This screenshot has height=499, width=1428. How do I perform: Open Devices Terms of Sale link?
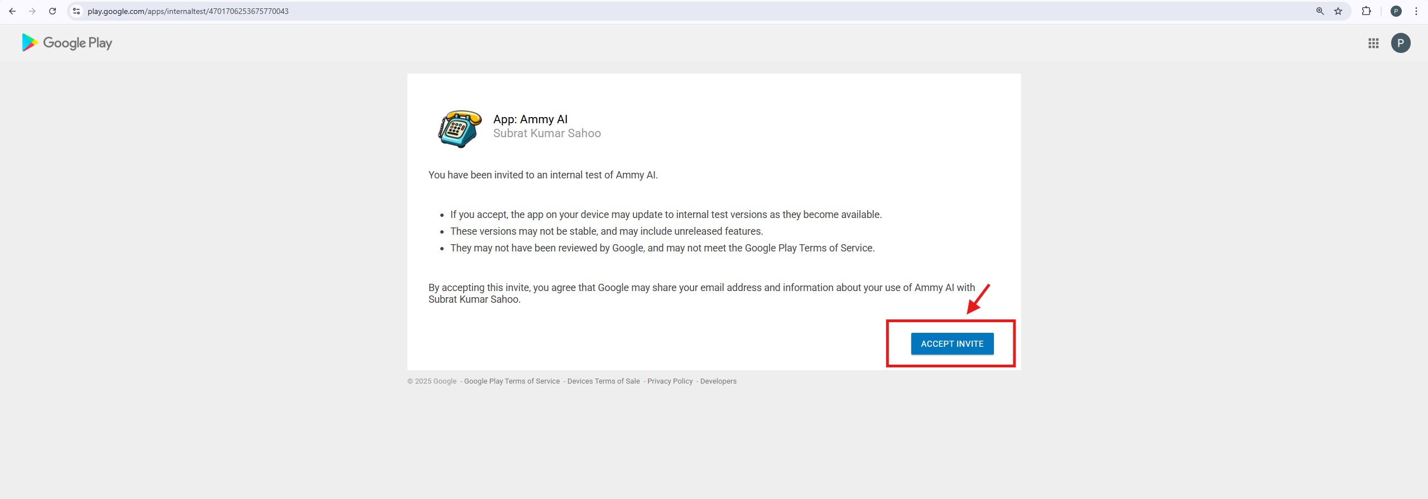click(603, 381)
